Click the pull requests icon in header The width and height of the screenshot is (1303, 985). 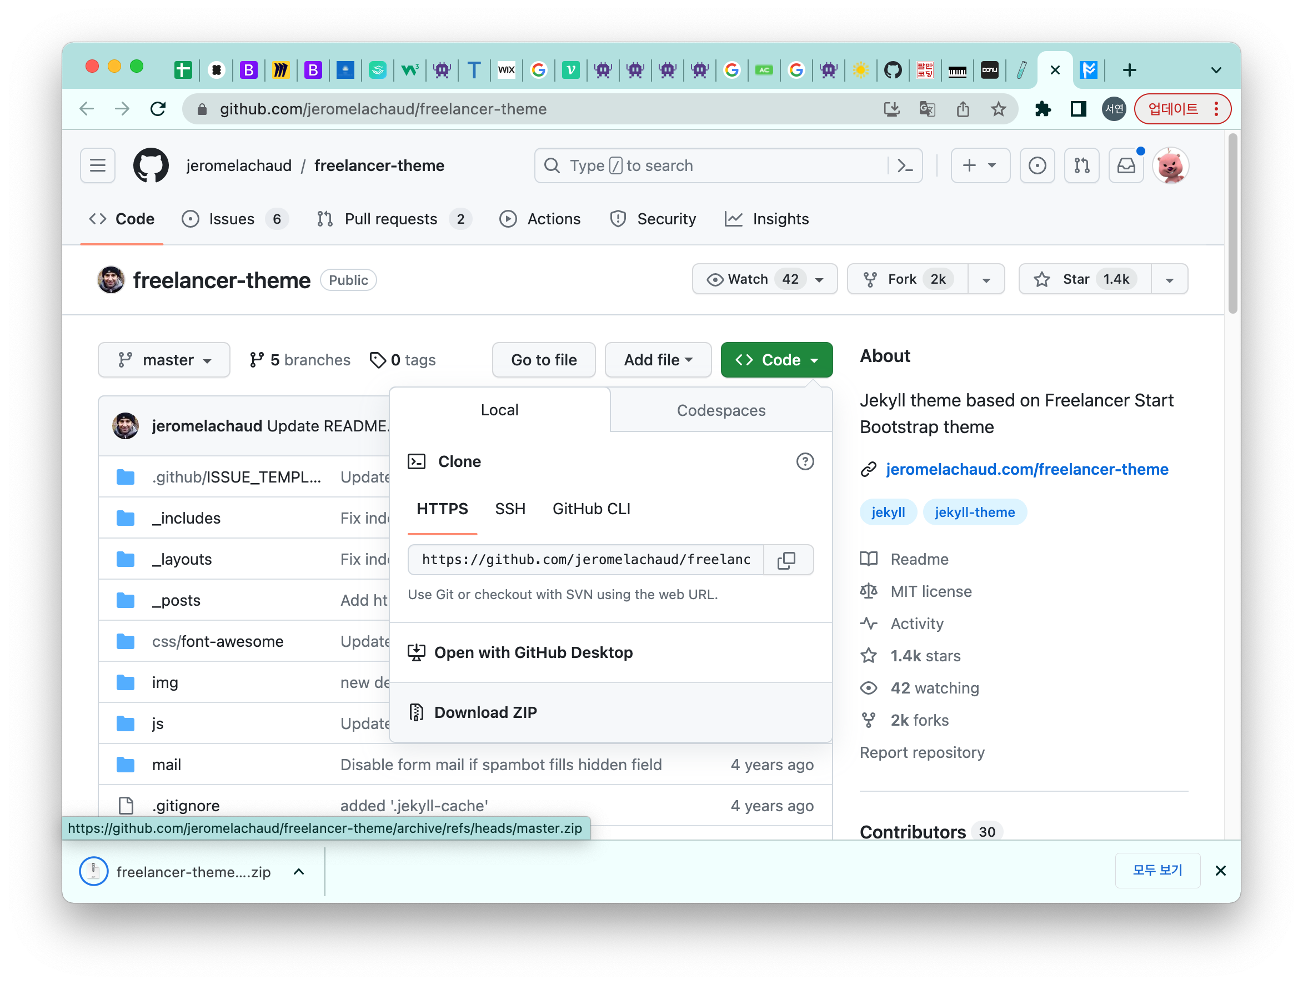coord(1081,165)
